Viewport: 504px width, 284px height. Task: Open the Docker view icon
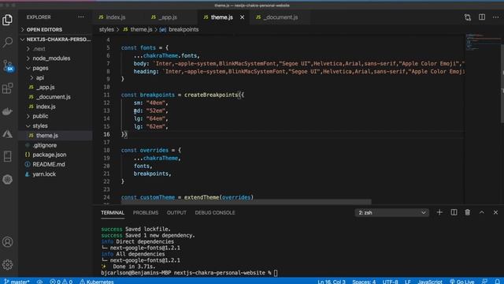click(7, 111)
